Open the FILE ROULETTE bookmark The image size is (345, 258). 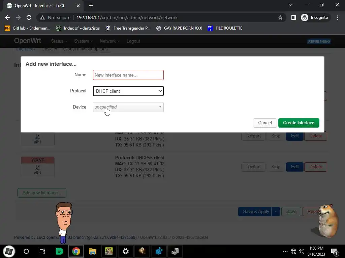click(225, 28)
